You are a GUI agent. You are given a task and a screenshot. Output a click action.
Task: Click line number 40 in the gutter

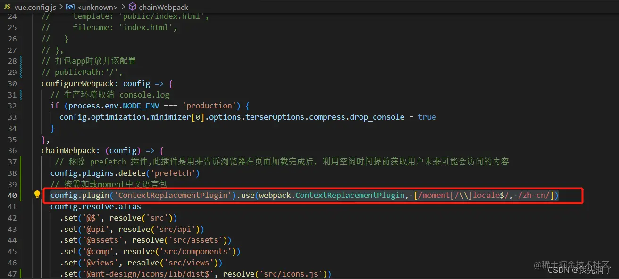pyautogui.click(x=12, y=195)
